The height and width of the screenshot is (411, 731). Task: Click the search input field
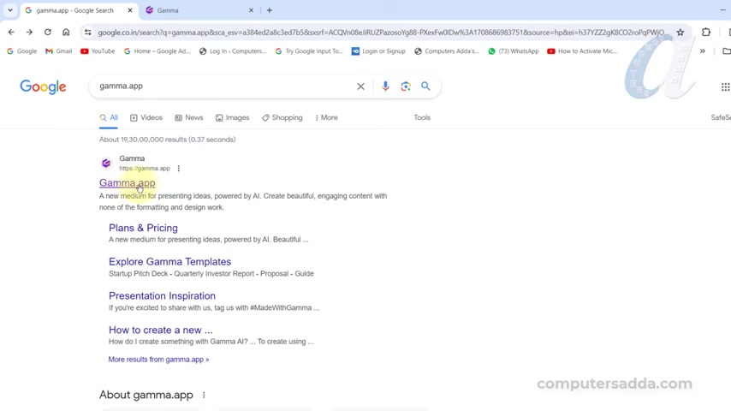coord(223,86)
